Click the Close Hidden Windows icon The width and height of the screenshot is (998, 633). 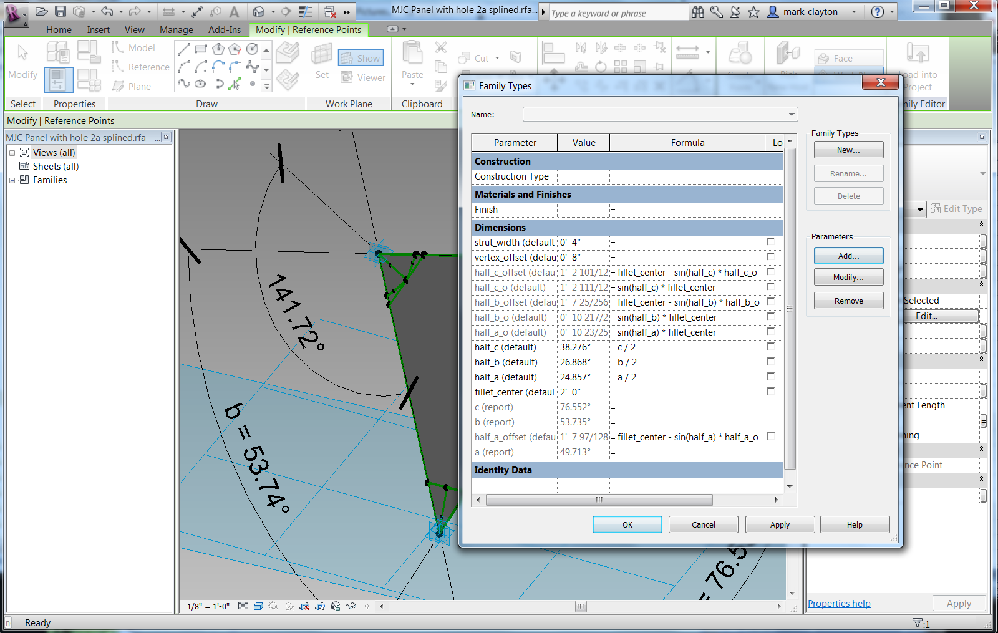click(x=330, y=11)
